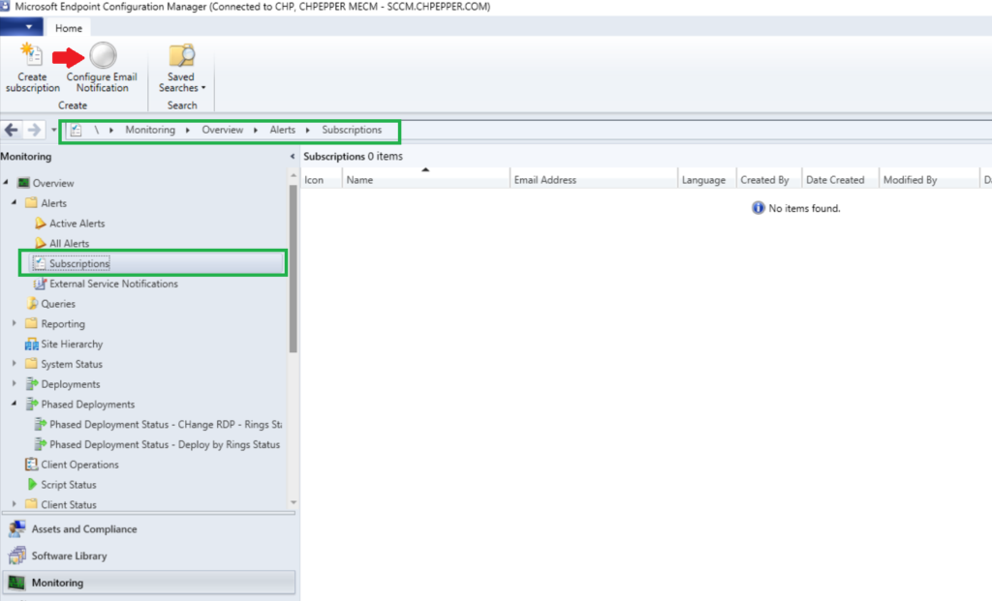The height and width of the screenshot is (601, 992).
Task: Select Active Alerts in the tree
Action: click(x=77, y=224)
